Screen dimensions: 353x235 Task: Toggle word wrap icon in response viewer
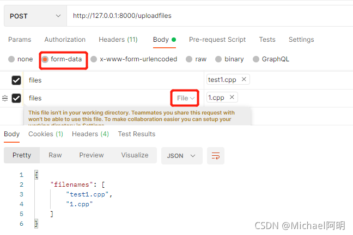(x=215, y=156)
